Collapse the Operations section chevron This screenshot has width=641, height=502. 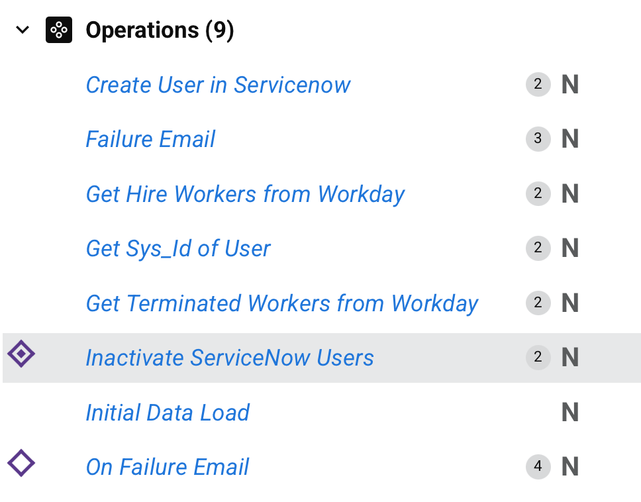23,30
